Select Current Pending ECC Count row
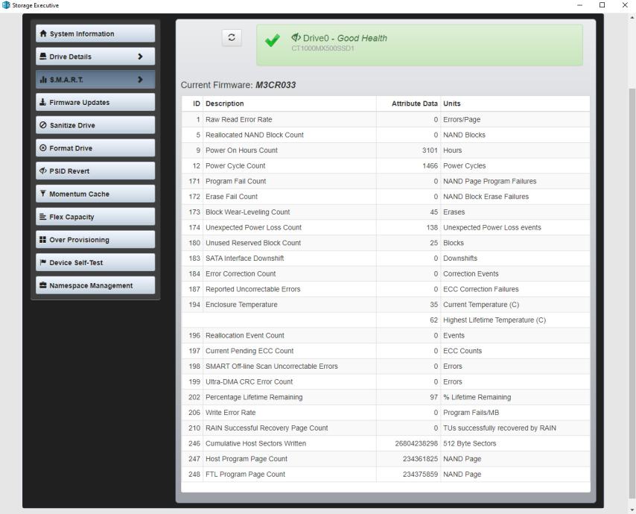 click(385, 351)
